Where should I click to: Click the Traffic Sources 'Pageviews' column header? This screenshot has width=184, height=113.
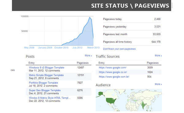(x=152, y=63)
